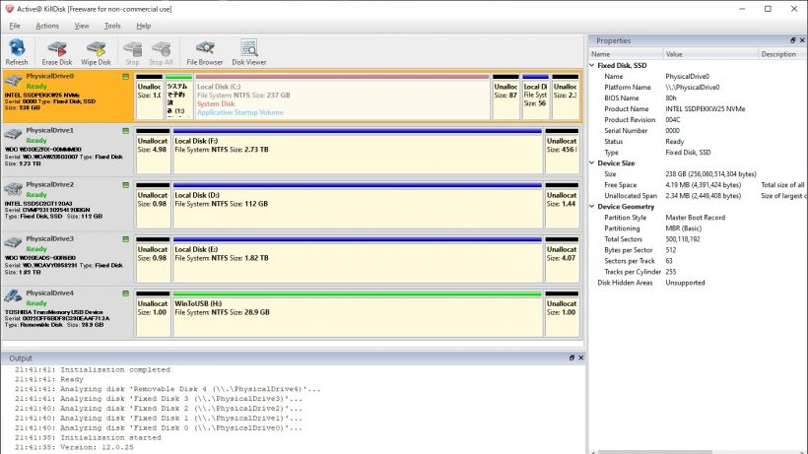808x454 pixels.
Task: Toggle the green selection box on PhysicalDrive4
Action: click(x=126, y=293)
